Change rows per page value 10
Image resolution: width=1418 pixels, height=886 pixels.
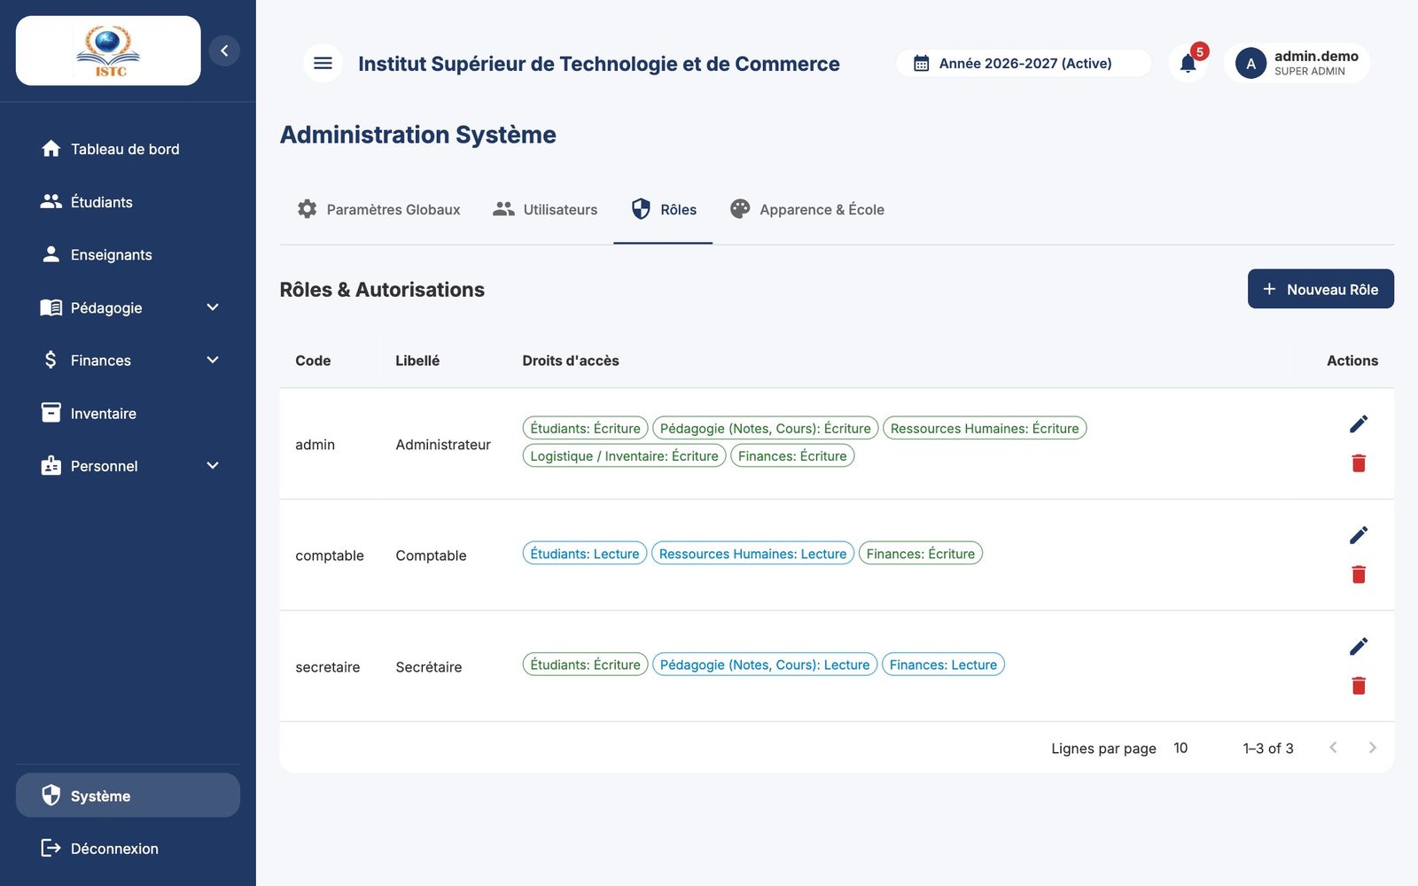(x=1180, y=748)
